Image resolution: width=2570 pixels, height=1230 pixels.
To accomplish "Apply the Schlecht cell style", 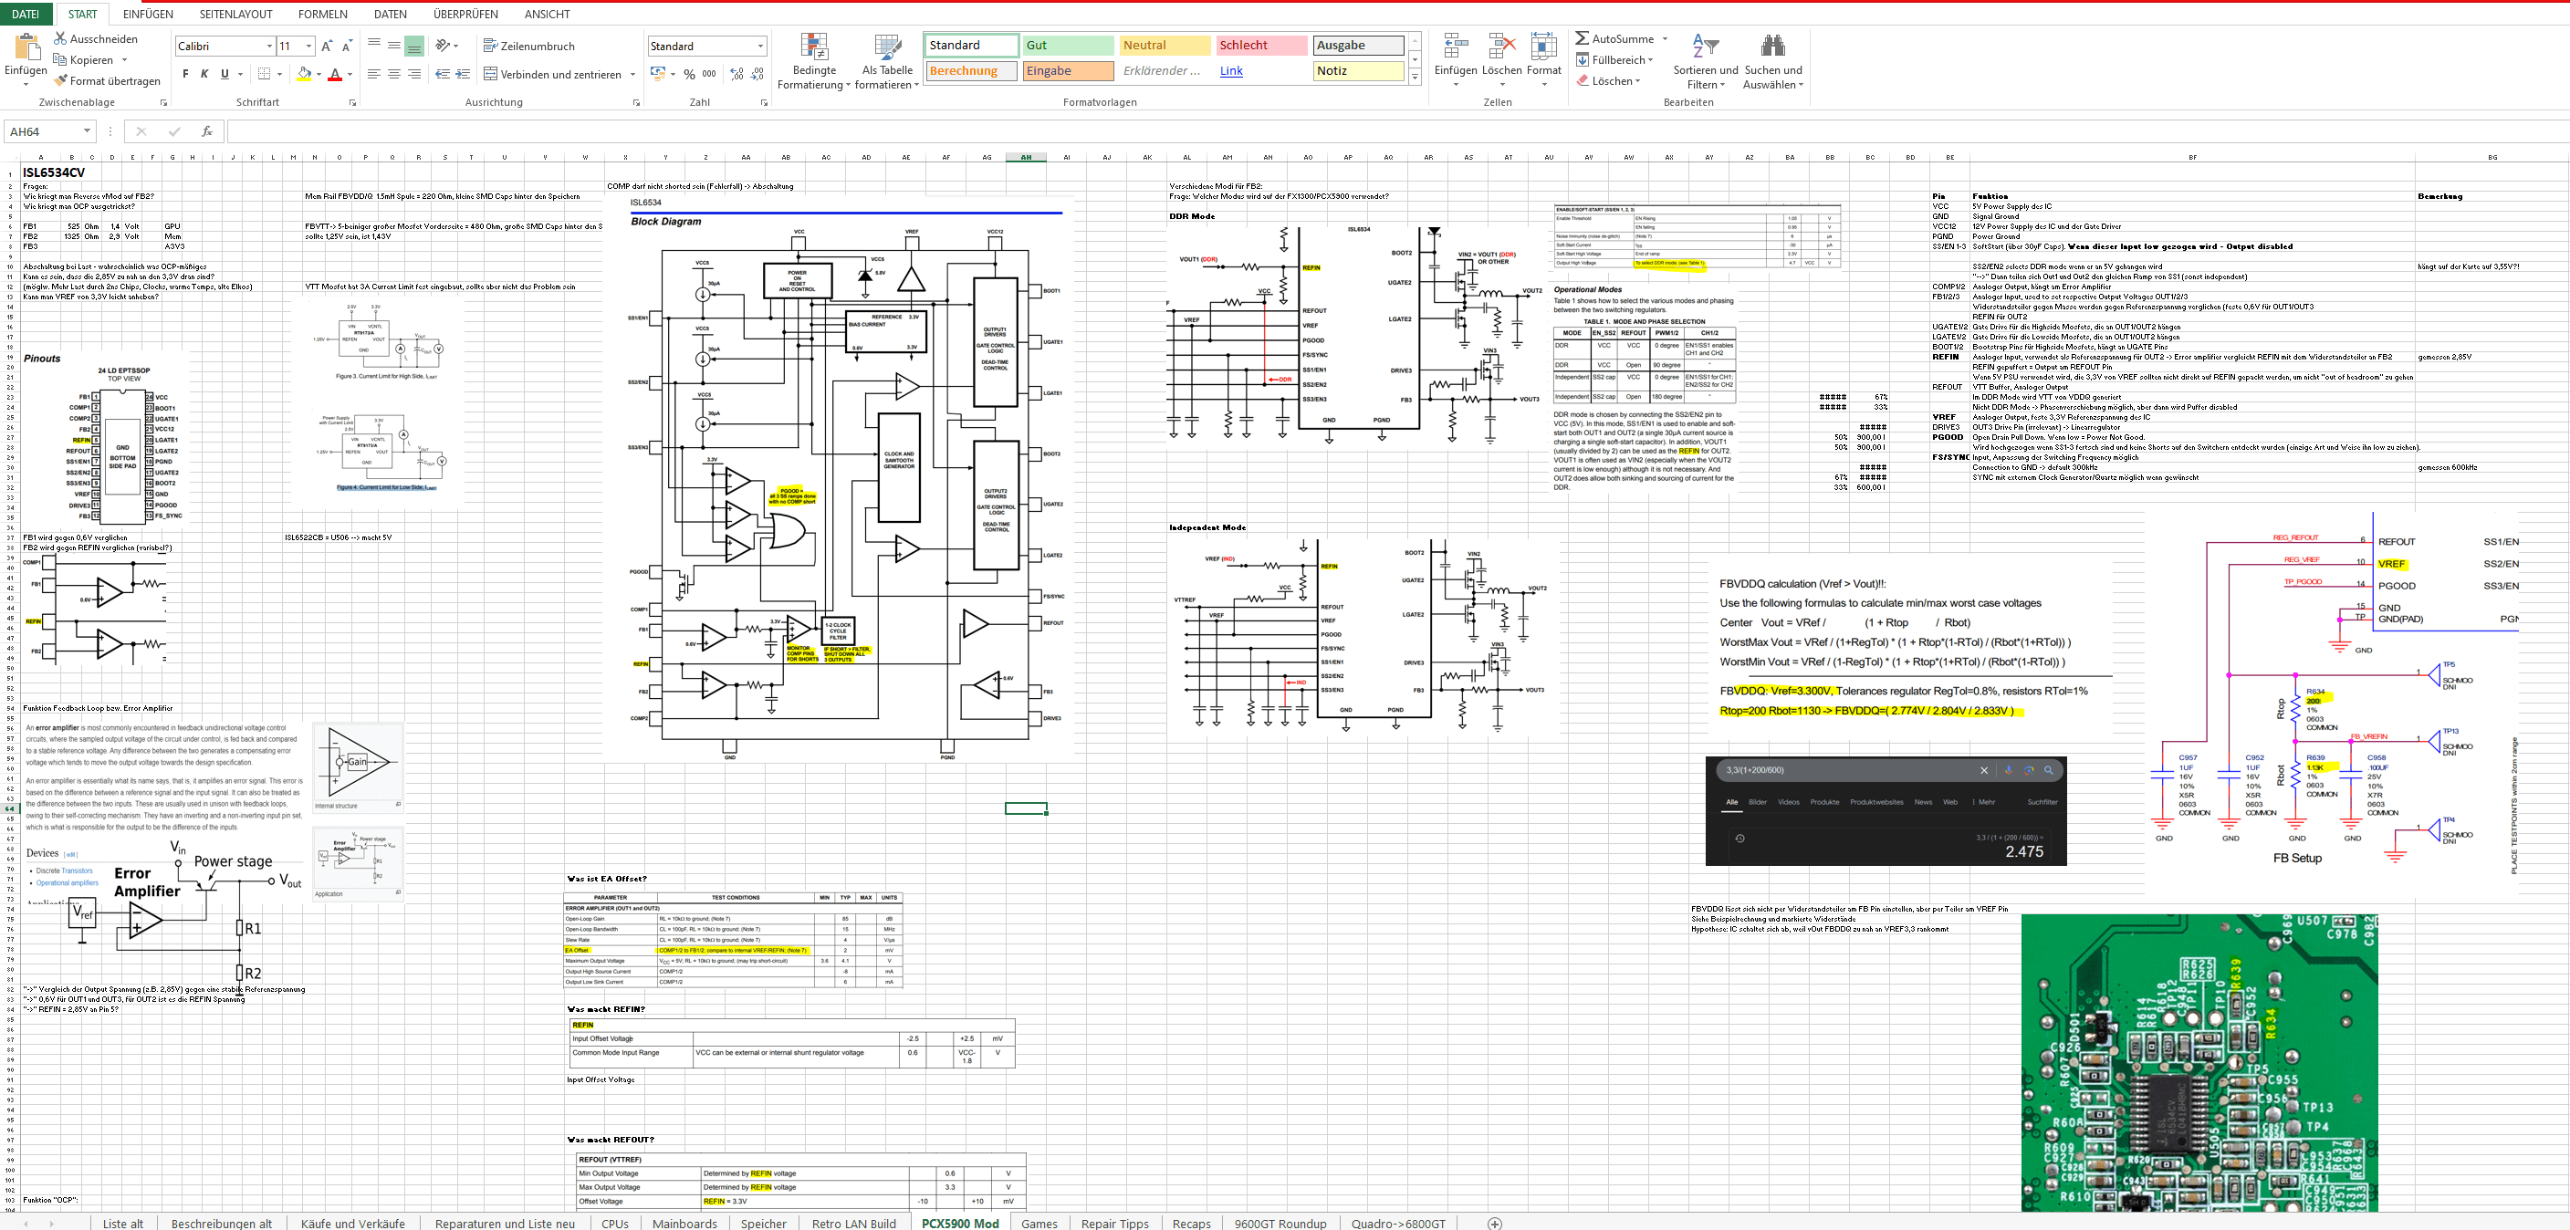I will click(x=1261, y=45).
